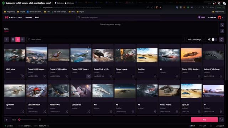This screenshot has height=128, width=228.
Task: Select the Calico ATS Enforcer card checkbox icon
Action: (221, 76)
